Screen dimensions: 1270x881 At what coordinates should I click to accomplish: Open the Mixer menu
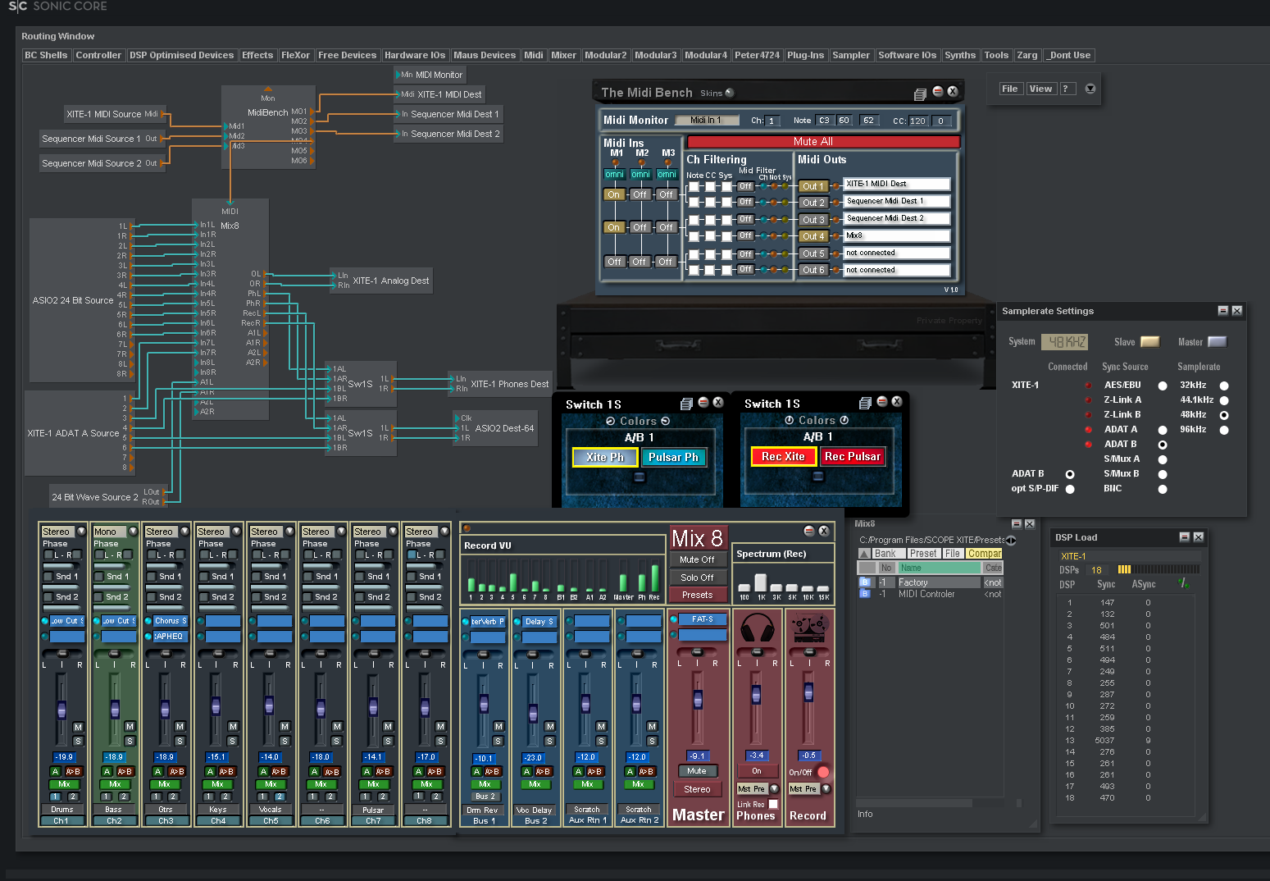563,56
